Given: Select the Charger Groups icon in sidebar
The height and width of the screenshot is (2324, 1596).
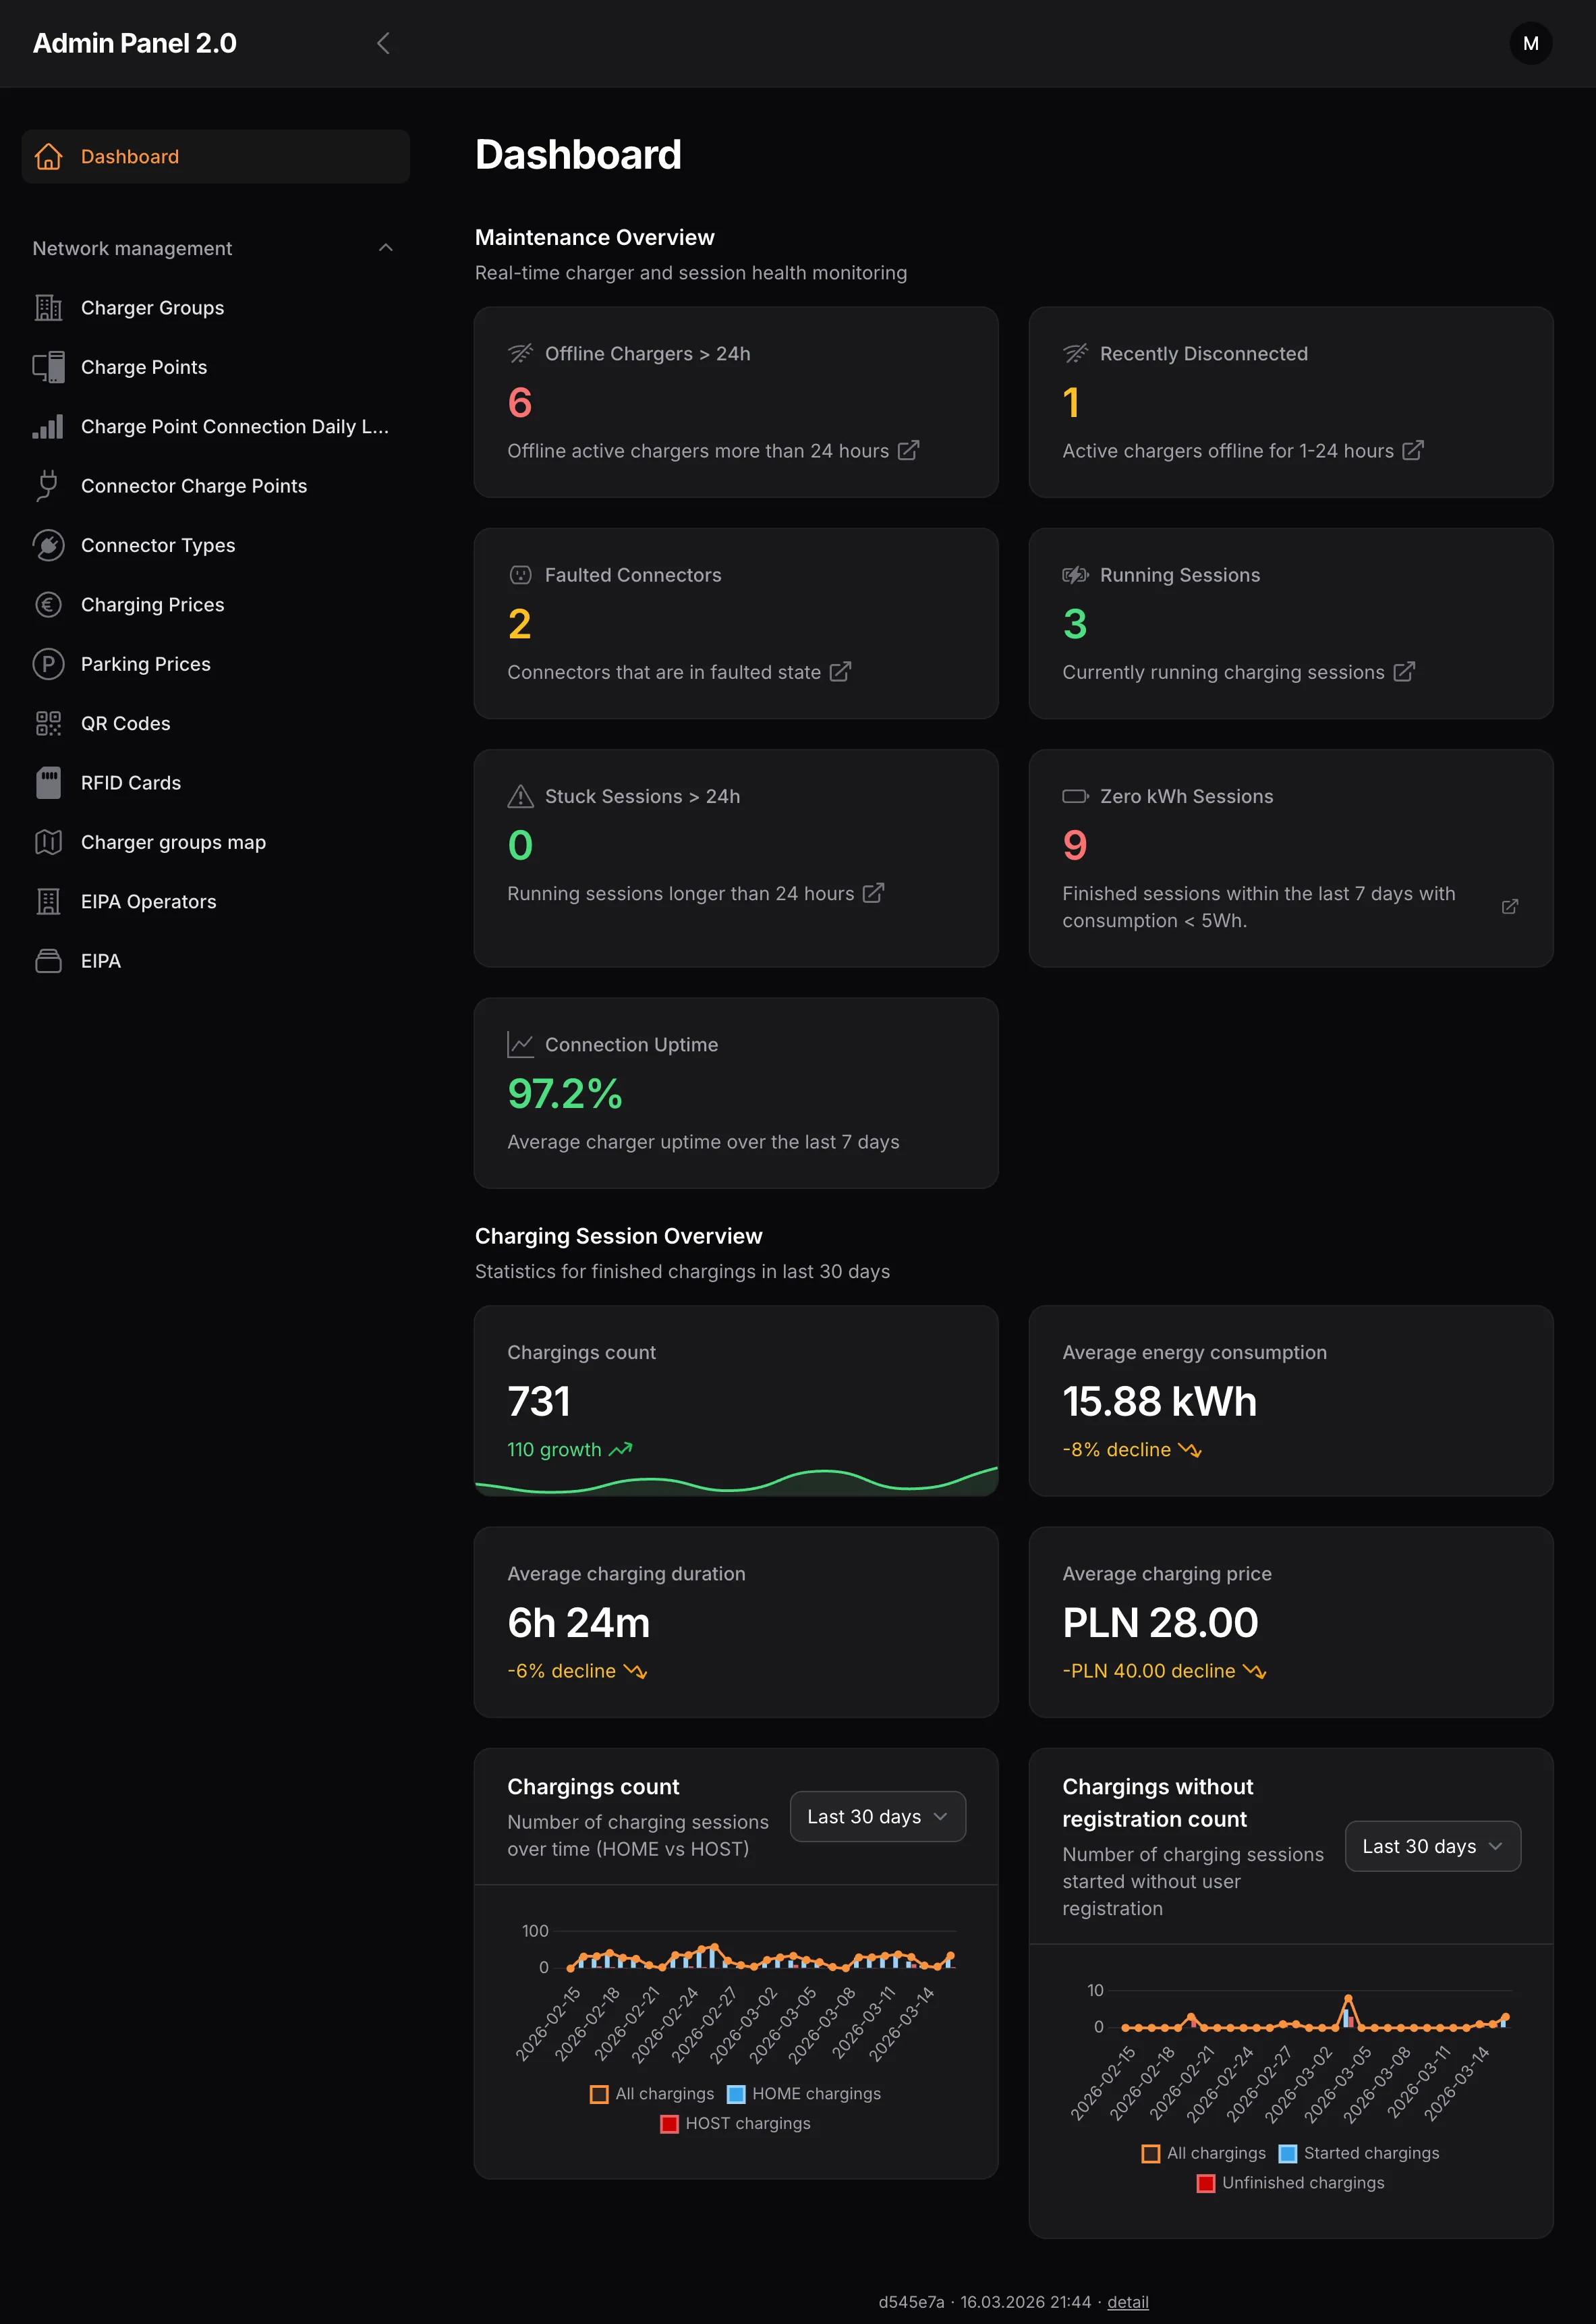Looking at the screenshot, I should [x=48, y=308].
